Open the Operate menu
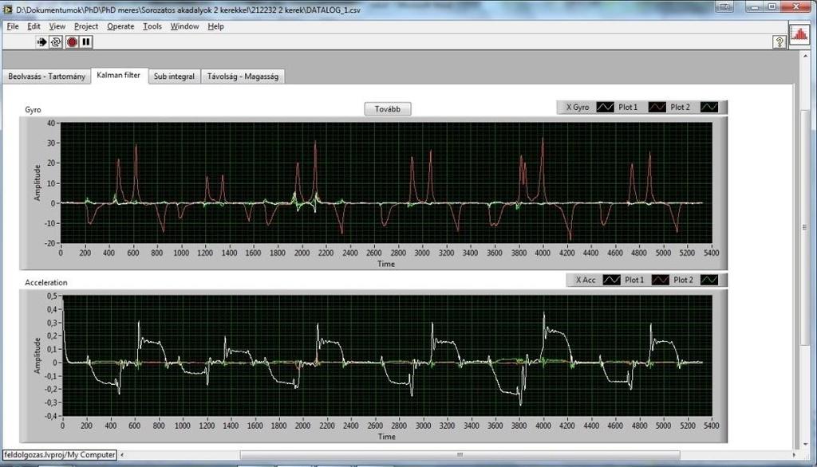The image size is (817, 467). click(x=120, y=26)
